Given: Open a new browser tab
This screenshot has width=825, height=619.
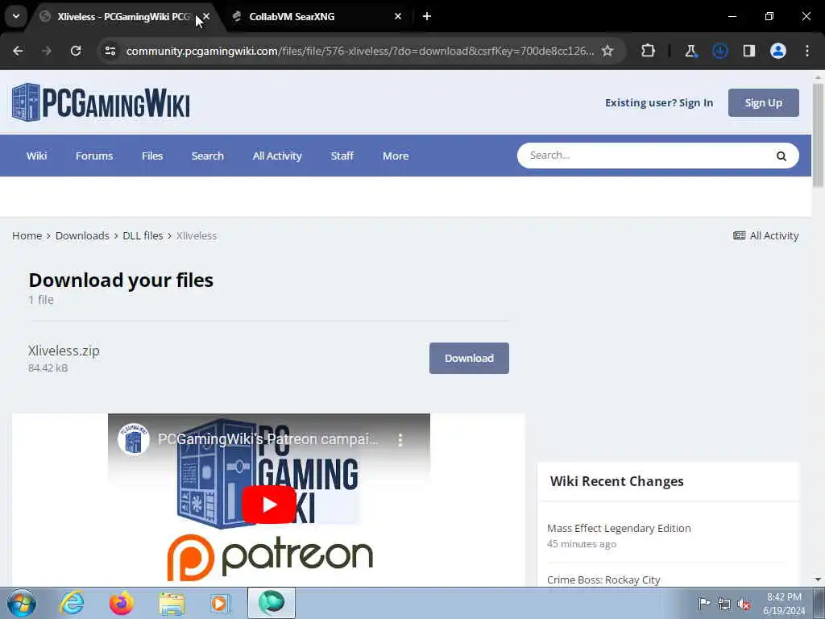Looking at the screenshot, I should pos(427,17).
